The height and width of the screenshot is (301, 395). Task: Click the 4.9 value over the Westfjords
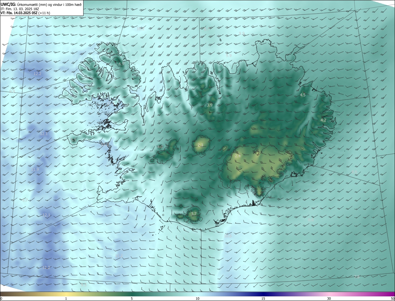coord(121,64)
